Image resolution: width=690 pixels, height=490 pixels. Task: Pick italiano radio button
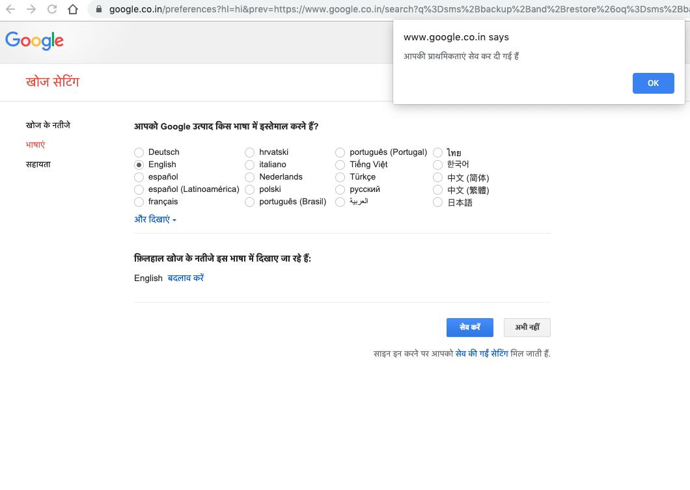[249, 165]
